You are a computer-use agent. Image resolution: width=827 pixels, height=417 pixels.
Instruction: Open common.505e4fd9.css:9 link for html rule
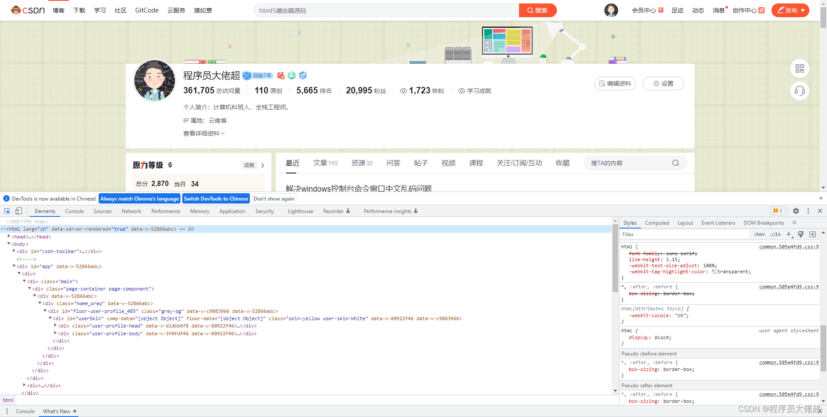point(789,247)
